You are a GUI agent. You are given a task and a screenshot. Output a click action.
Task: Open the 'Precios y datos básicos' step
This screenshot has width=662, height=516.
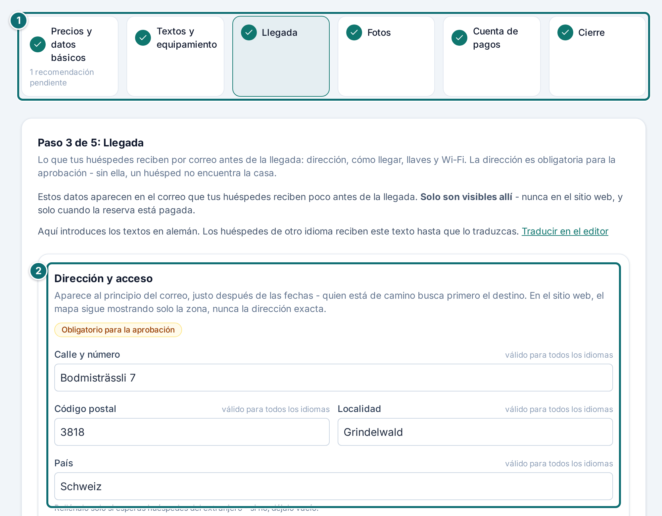click(x=70, y=56)
